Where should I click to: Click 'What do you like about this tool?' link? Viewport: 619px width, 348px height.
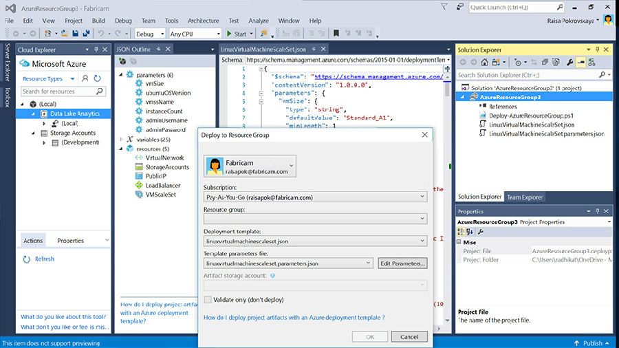coord(63,316)
